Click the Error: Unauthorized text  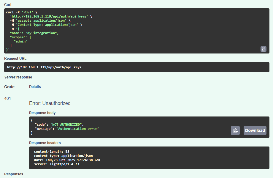click(x=50, y=103)
